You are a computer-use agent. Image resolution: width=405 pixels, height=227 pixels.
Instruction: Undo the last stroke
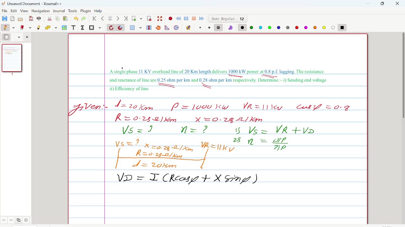pos(76,19)
